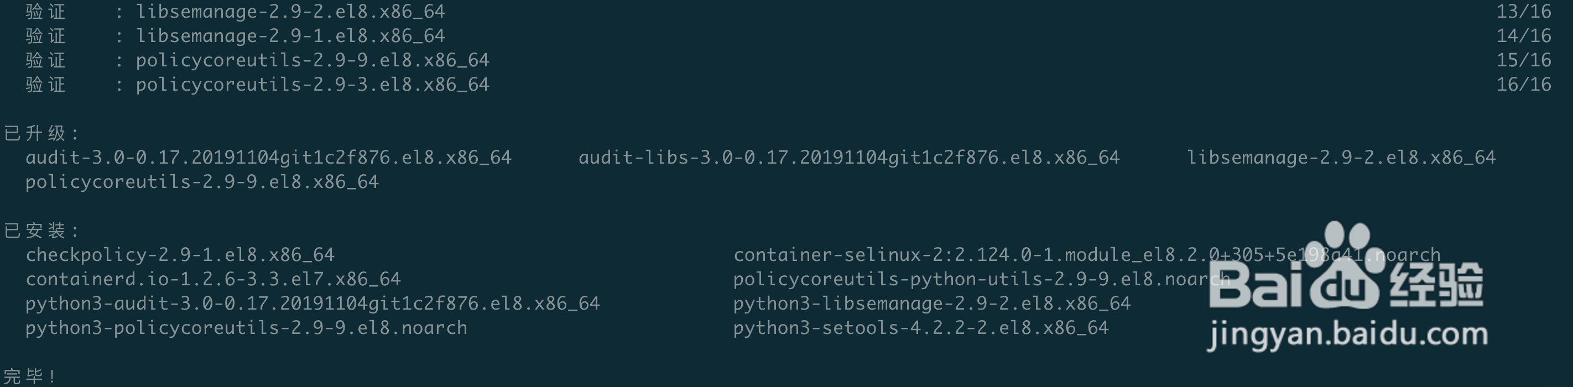
Task: Click the python3-audit-3.0-0.17 package line
Action: pos(312,304)
